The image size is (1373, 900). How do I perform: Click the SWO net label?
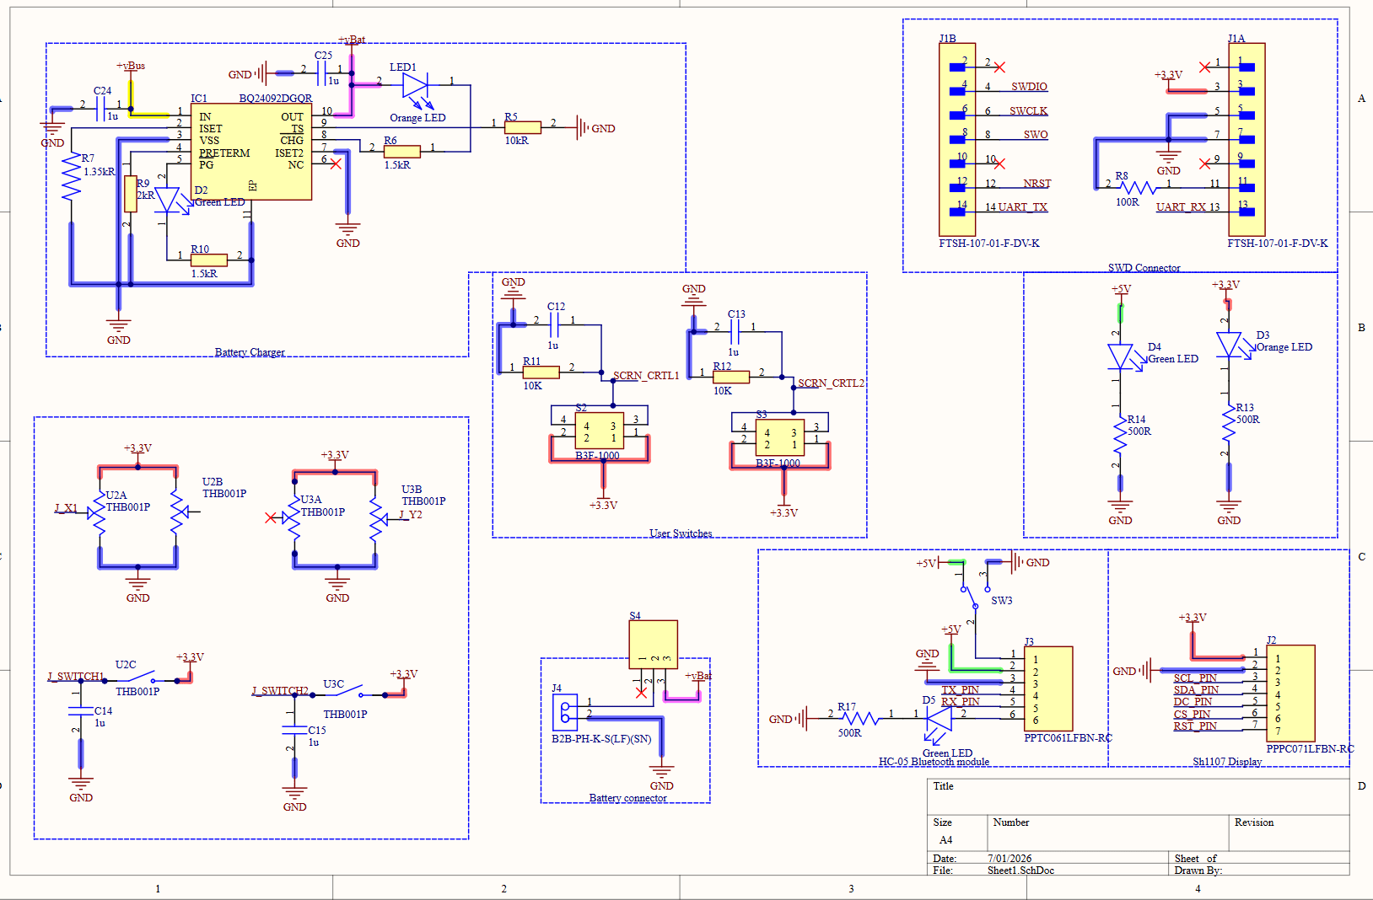(1036, 135)
